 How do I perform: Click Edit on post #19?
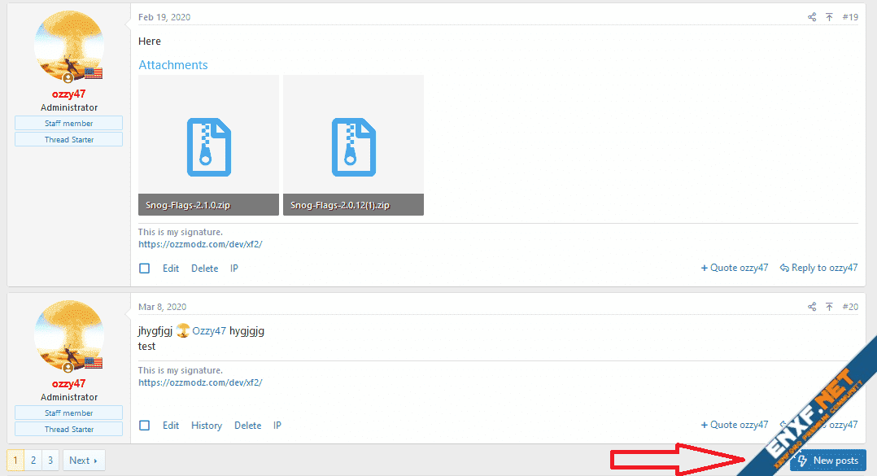171,269
